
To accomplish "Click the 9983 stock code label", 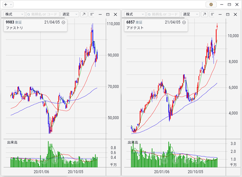I will tap(10, 22).
